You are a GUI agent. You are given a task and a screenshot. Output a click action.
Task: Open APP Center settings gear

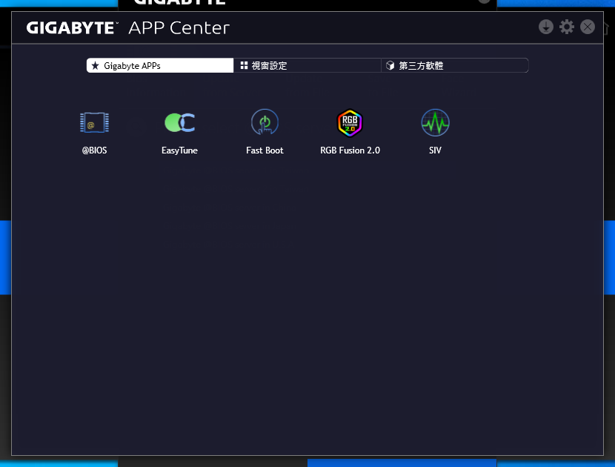pos(566,27)
